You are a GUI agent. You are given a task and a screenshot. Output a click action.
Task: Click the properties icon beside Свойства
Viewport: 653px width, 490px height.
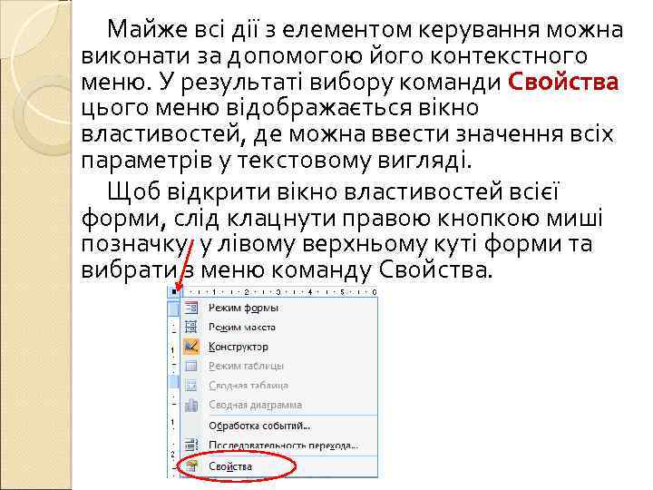tap(191, 466)
